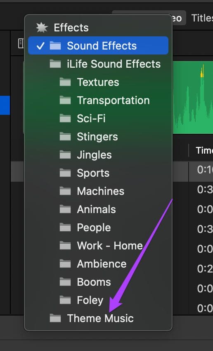Click the Sci-Fi folder icon
Screen dimensions: 213x351
[65, 119]
